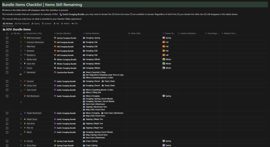Viewport: 270px width, 147px height.
Task: Mark the Hazelnut item as done
Action: 7,51
